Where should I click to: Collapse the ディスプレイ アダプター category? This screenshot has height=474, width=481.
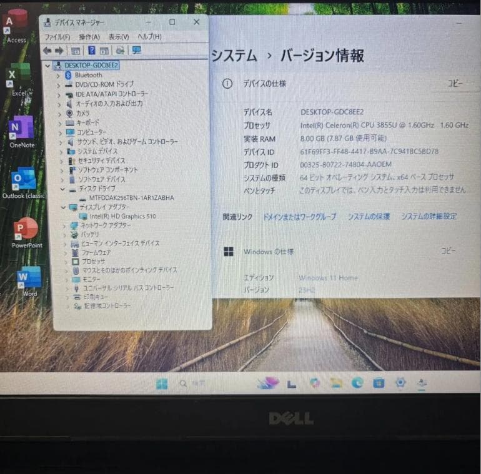coord(63,207)
